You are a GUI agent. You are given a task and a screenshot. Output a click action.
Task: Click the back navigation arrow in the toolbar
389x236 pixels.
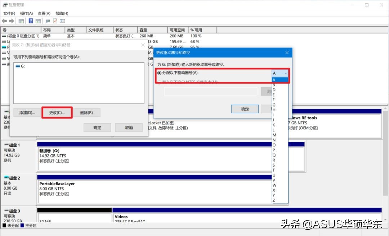click(4, 21)
